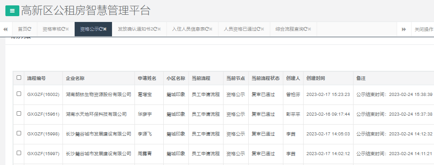Toggle the green hamburger sidebar menu button
The width and height of the screenshot is (434, 165).
click(x=12, y=11)
